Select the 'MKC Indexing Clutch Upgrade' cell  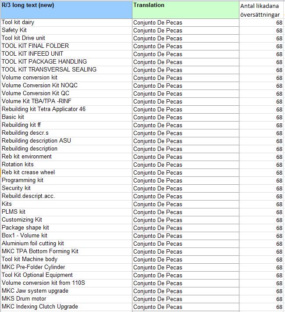[x=66, y=307]
